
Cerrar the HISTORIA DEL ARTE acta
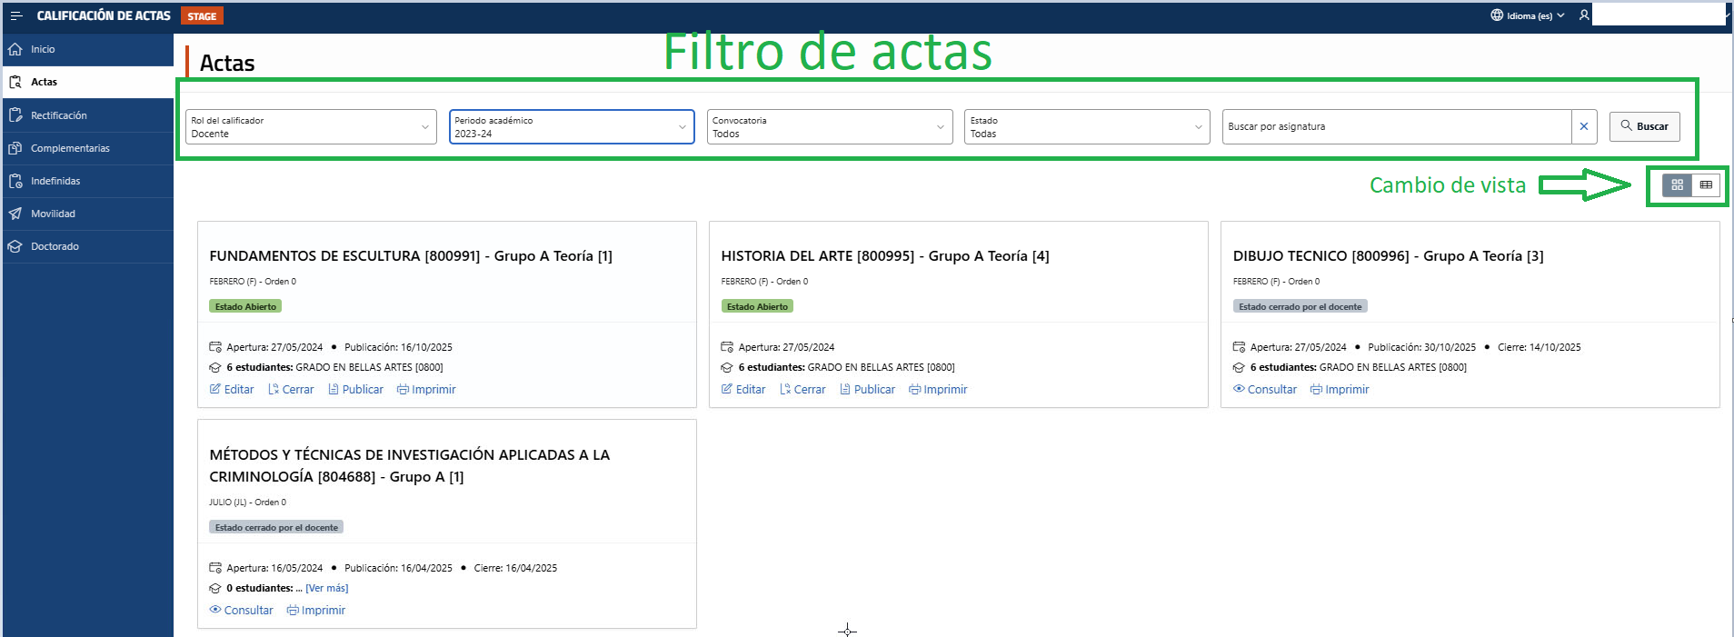[802, 389]
